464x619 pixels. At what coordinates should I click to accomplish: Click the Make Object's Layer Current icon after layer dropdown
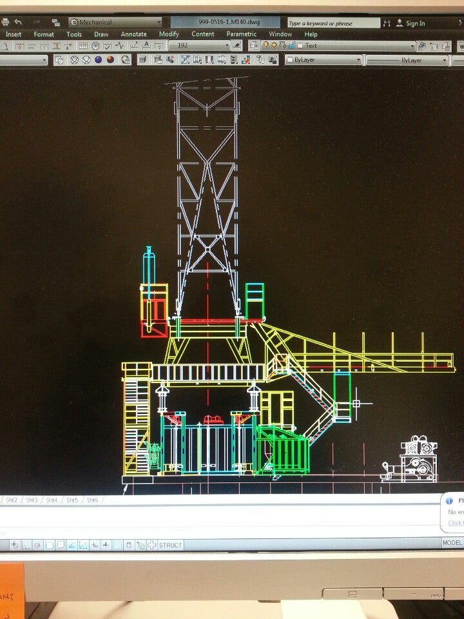coord(421,46)
